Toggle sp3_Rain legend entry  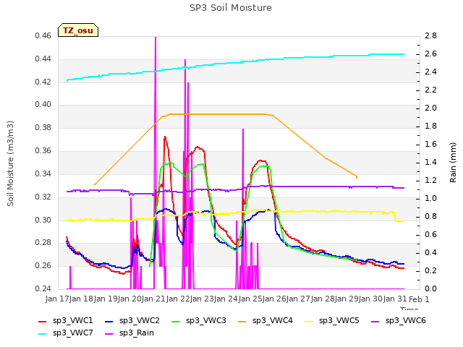[x=129, y=333]
